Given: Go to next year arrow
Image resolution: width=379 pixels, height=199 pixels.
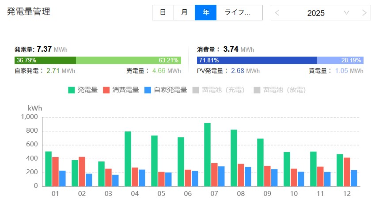Looking at the screenshot, I should point(364,13).
